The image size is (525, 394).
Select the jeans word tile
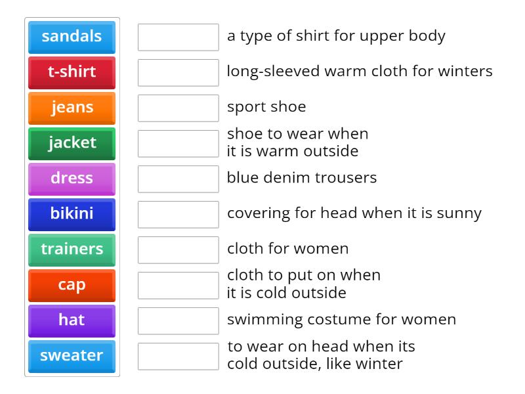coord(72,108)
